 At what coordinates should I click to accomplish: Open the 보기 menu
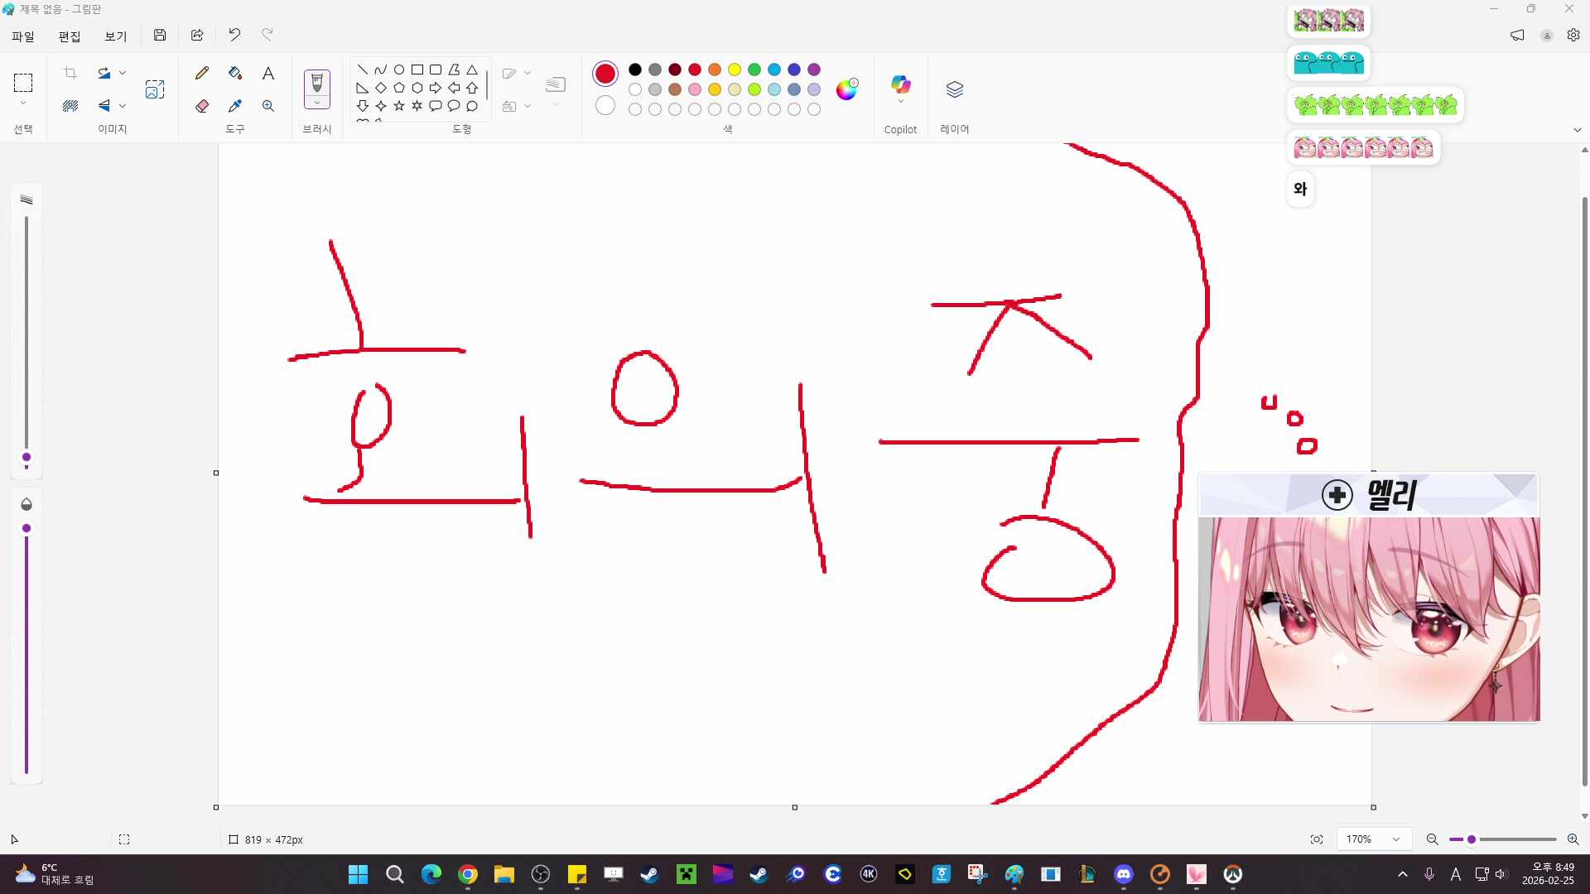[x=115, y=36]
